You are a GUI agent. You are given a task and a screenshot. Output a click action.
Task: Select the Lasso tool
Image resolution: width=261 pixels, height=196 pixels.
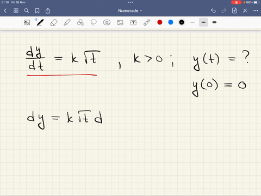[94, 22]
